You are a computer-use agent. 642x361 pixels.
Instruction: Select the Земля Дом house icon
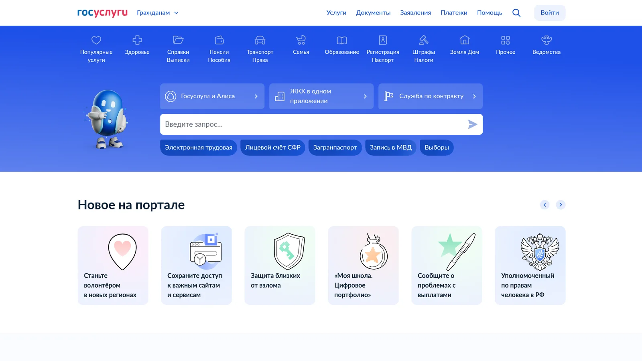point(465,40)
